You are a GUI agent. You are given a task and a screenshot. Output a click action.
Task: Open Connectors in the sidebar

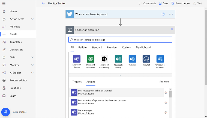[16, 50]
